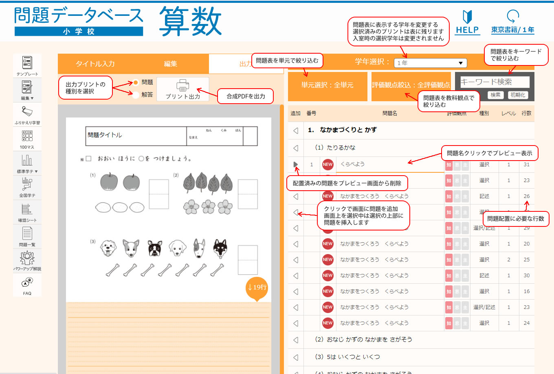Click the 検索 button

496,95
